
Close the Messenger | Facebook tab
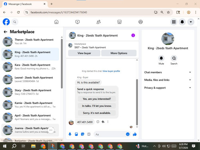pos(44,4)
